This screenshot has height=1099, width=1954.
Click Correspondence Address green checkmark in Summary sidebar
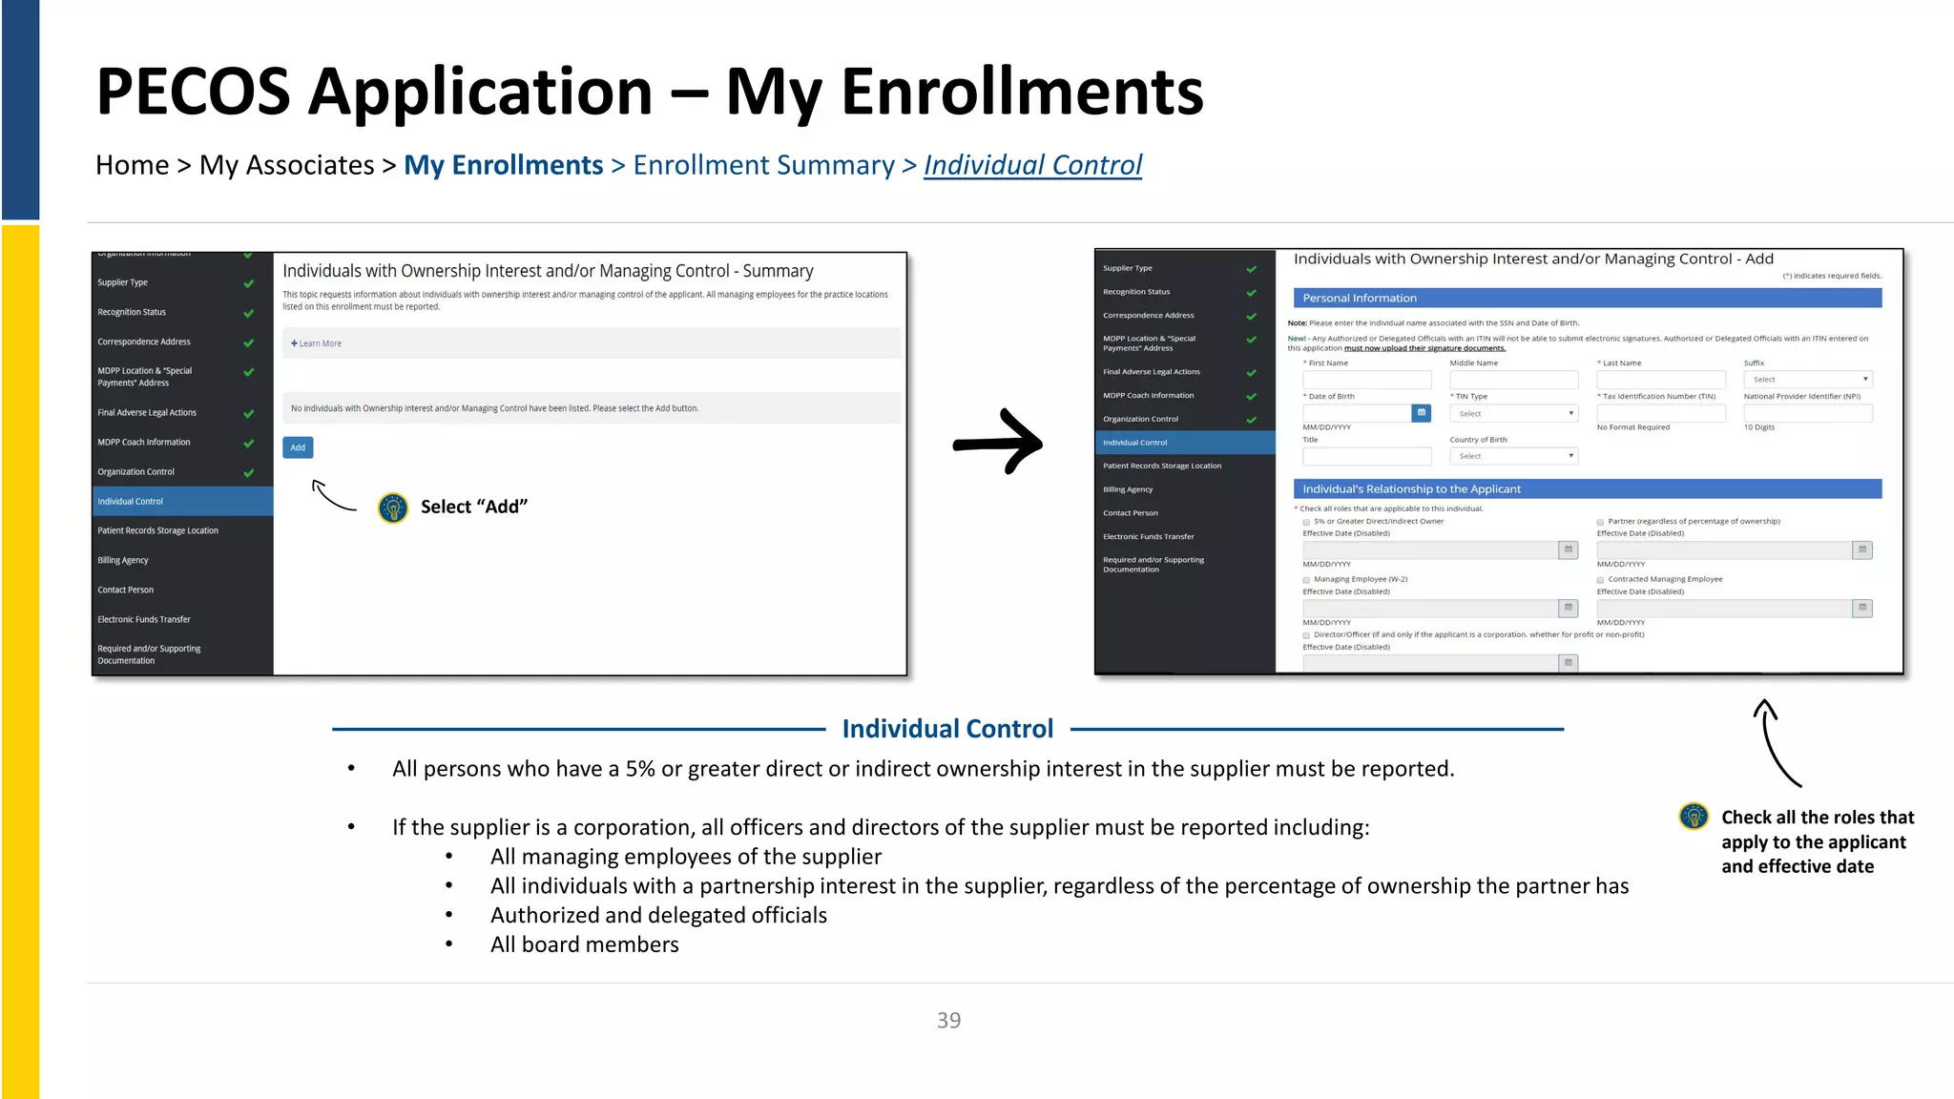(x=249, y=342)
